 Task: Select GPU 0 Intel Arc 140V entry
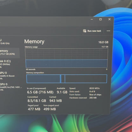click(x=10, y=87)
